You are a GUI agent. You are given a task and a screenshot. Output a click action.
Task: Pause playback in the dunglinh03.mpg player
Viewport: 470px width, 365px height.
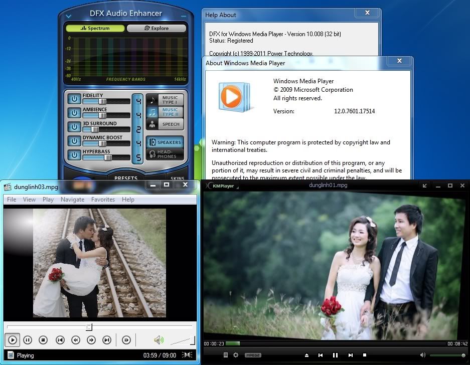tap(28, 340)
